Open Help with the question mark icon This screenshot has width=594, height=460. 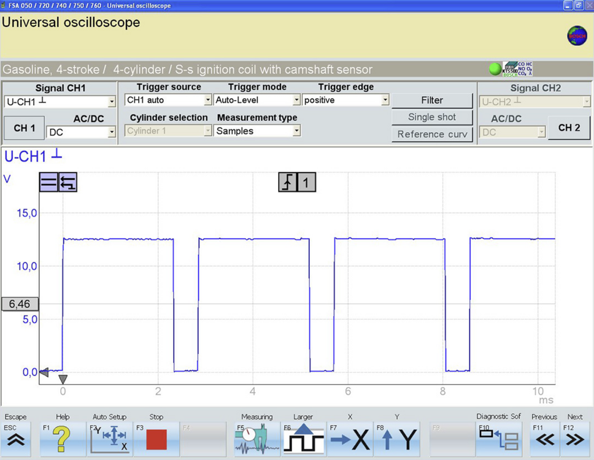pyautogui.click(x=63, y=439)
